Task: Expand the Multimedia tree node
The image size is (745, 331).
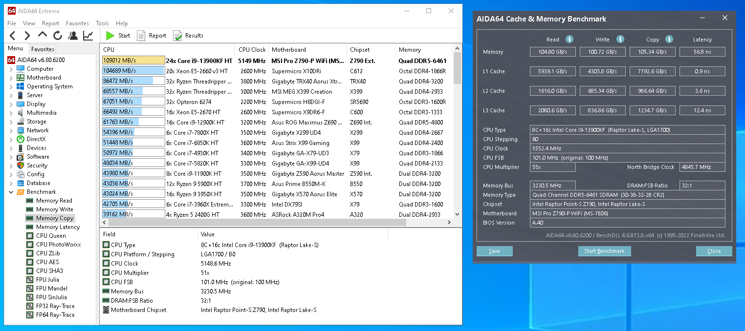Action: tap(11, 113)
